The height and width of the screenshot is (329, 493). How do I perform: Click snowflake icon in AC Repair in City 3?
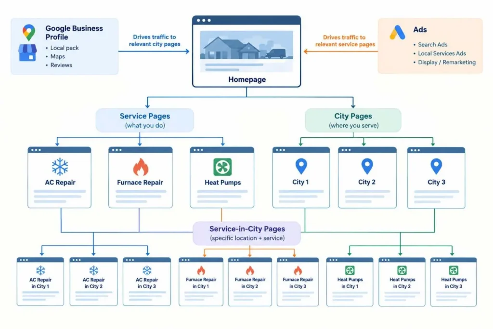click(147, 270)
